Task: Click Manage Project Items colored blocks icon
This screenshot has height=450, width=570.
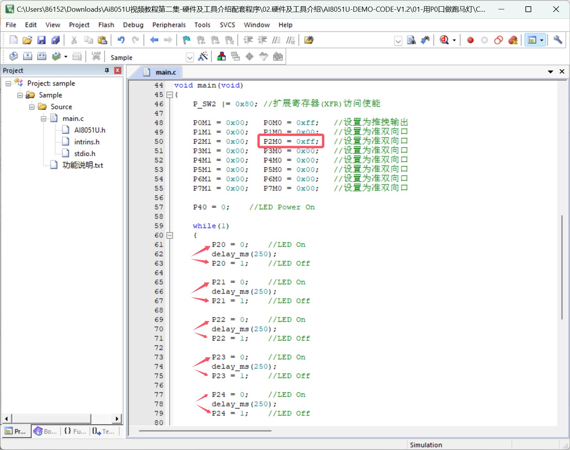Action: coord(221,57)
